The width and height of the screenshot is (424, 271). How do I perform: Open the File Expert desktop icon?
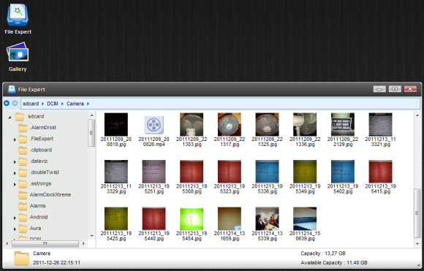pos(18,19)
